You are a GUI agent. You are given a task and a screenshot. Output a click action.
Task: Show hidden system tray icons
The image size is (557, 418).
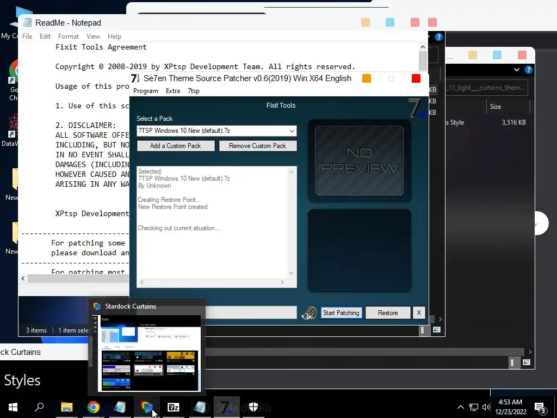(460, 407)
